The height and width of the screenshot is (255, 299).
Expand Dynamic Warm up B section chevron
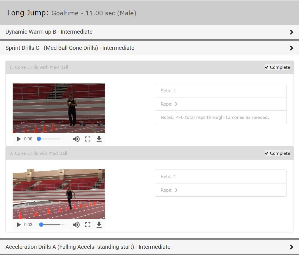click(291, 32)
